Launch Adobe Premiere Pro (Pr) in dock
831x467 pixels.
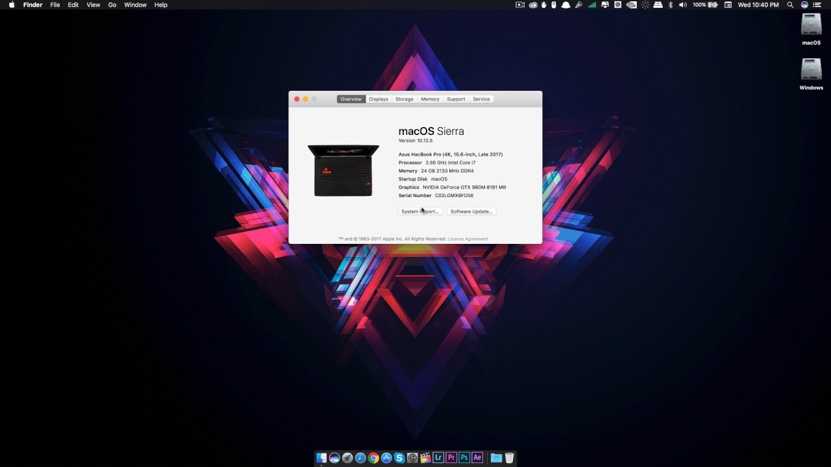coord(451,458)
